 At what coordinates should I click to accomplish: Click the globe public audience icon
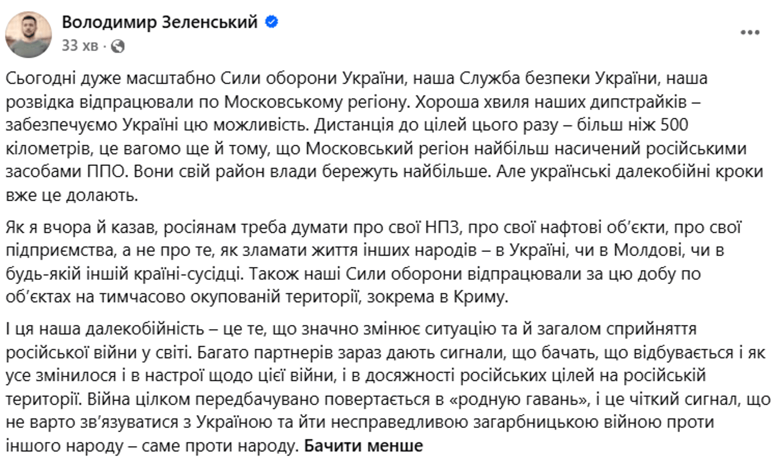point(118,47)
